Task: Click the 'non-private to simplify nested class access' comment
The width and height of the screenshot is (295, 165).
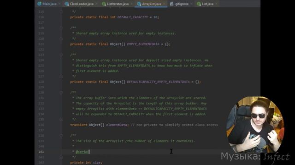Action: click(x=174, y=125)
